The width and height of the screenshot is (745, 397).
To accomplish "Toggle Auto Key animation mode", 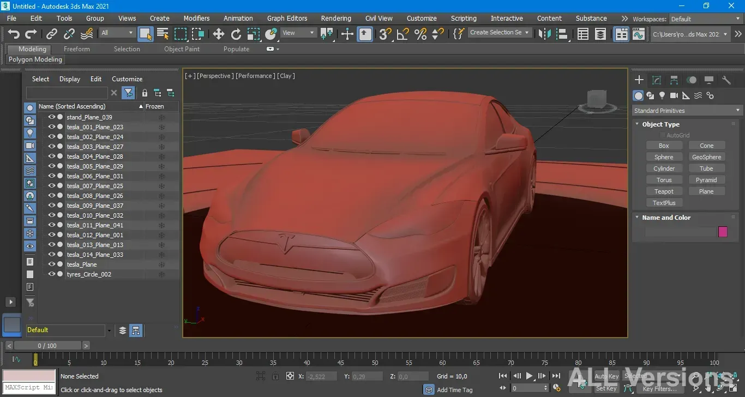I will point(606,376).
